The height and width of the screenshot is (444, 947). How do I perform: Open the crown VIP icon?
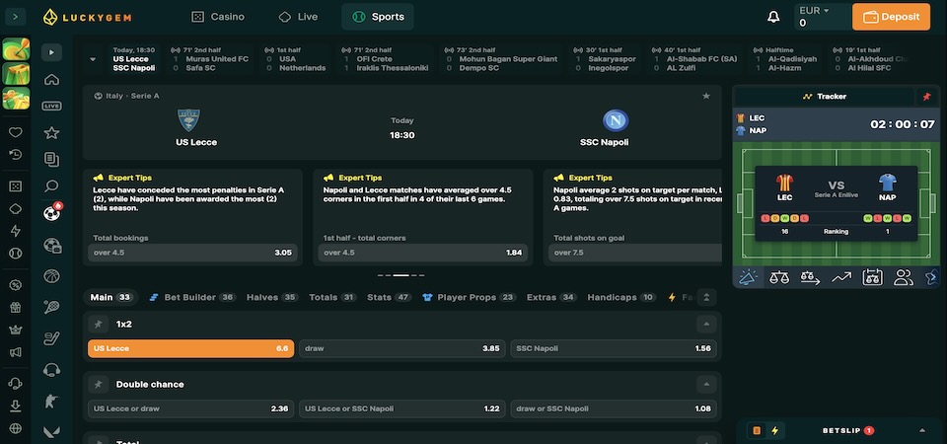[16, 330]
